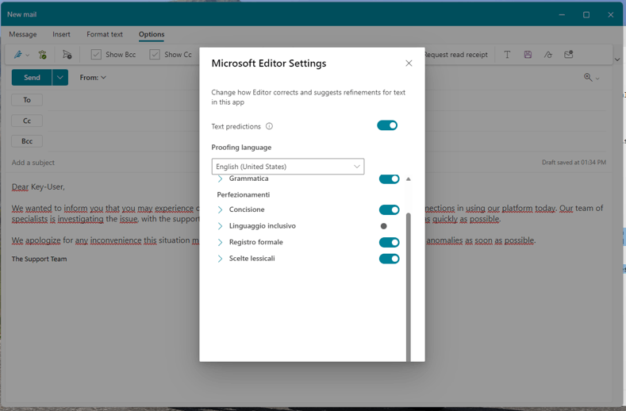Viewport: 626px width, 411px height.
Task: Click the Microsoft Editor Settings title
Action: 269,63
